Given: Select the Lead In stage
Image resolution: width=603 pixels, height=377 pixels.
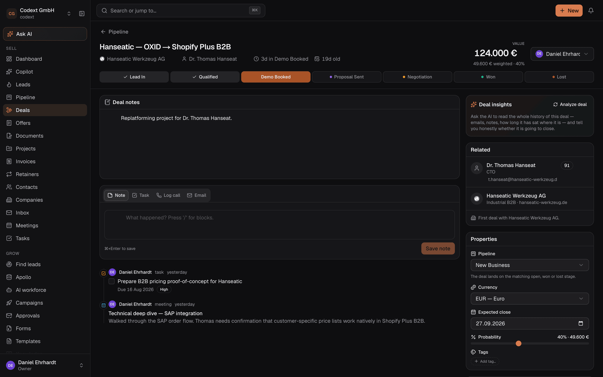Looking at the screenshot, I should (134, 77).
